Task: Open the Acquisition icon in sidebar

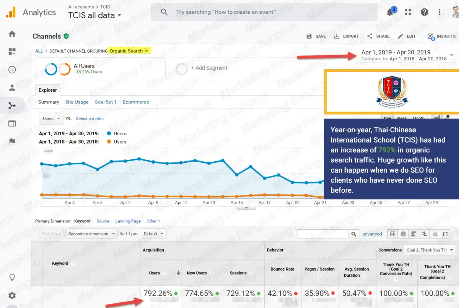Action: [12, 105]
